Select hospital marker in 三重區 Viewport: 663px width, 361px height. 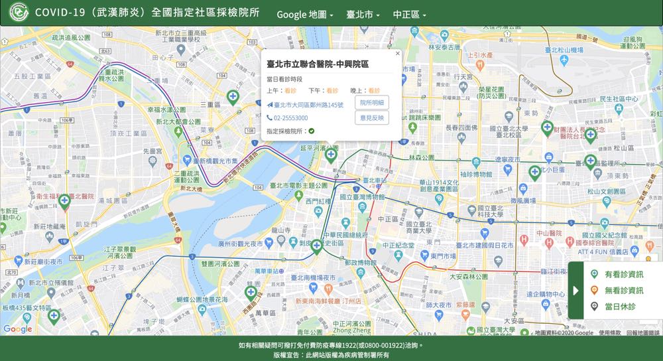click(233, 98)
